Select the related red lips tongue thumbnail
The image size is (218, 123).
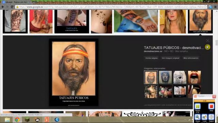194,77
